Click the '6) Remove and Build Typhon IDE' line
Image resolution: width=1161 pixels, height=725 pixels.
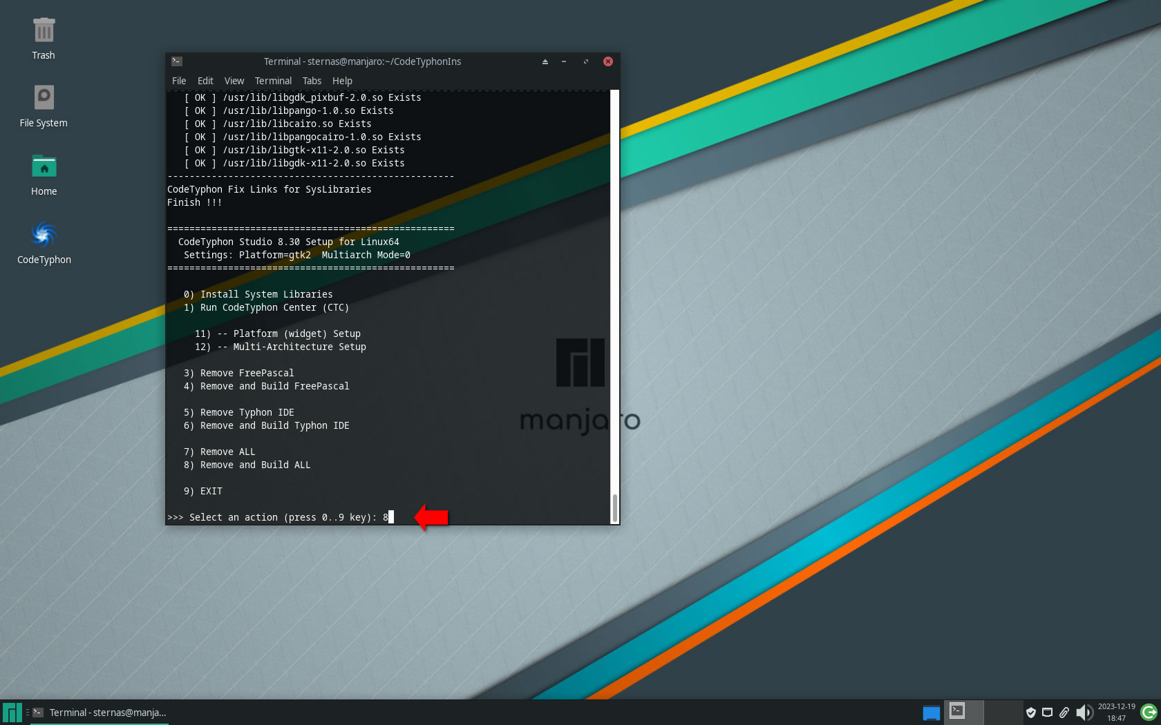(x=266, y=425)
